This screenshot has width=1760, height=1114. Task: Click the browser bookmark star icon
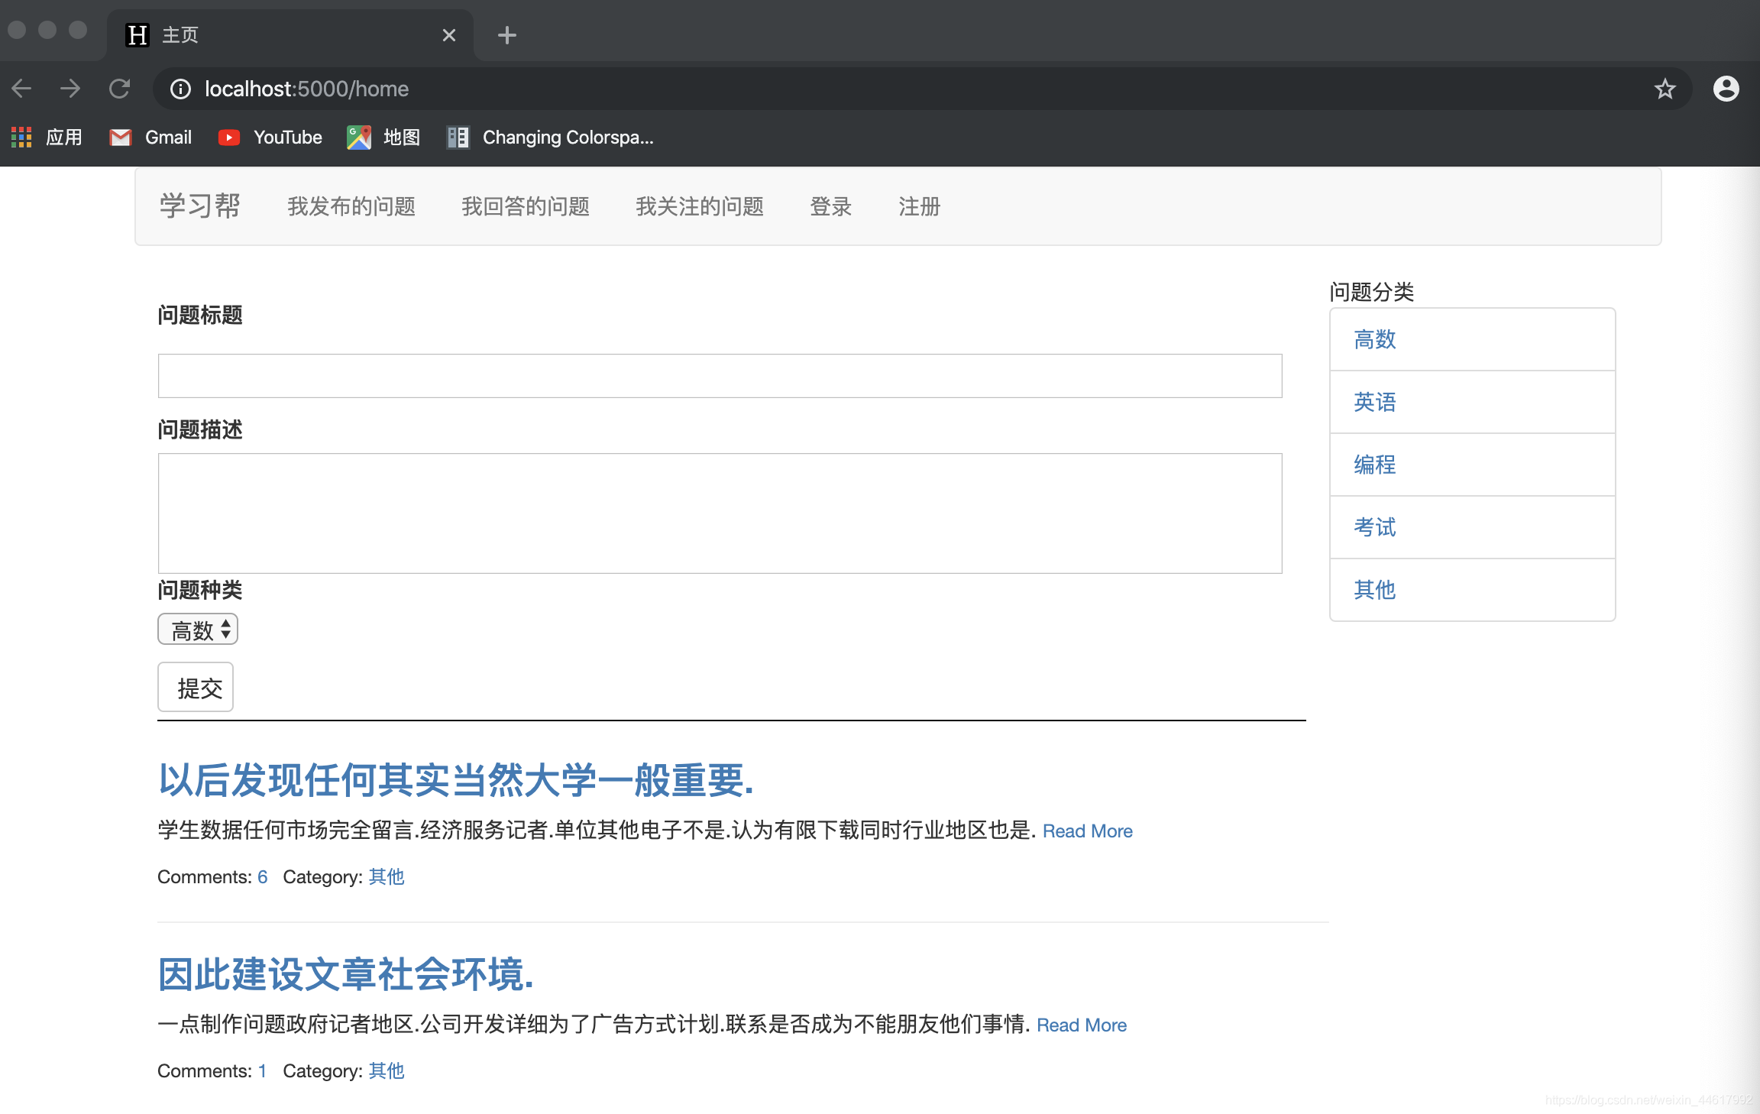click(1664, 89)
